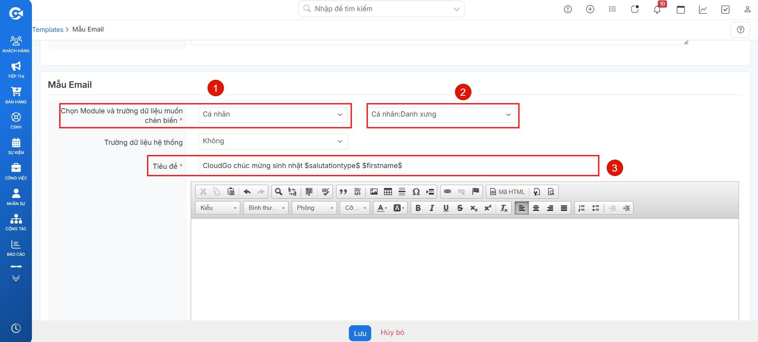This screenshot has width=758, height=342.
Task: Click the quick create plus icon
Action: coord(590,9)
